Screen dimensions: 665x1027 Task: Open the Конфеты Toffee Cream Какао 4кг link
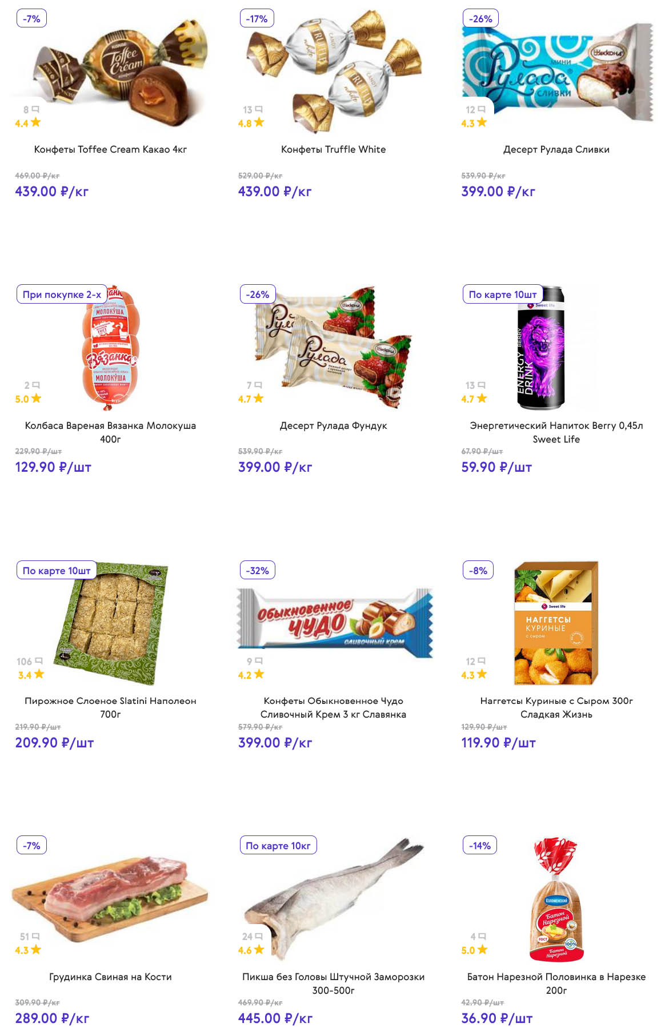(x=110, y=149)
